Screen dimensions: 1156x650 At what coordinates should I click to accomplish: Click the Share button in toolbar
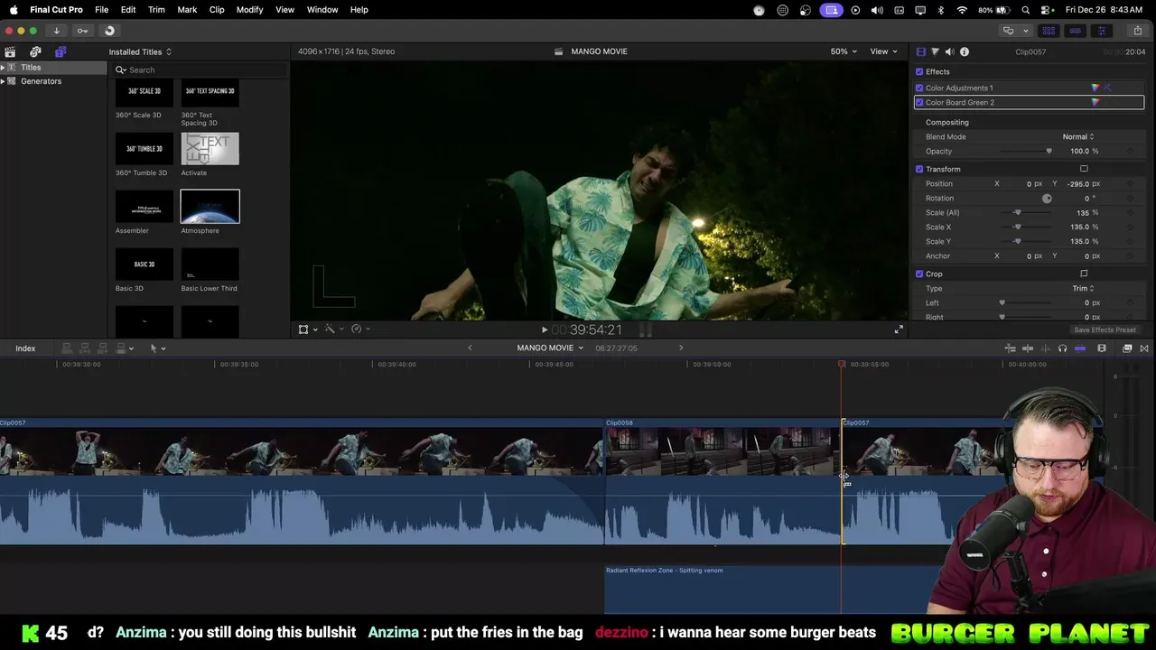[x=1137, y=31]
